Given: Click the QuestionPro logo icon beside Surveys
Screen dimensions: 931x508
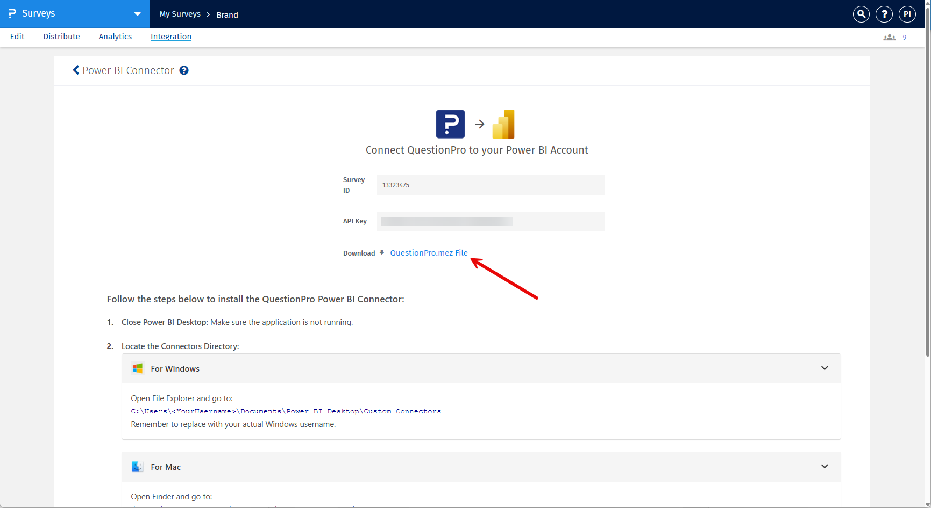Looking at the screenshot, I should pos(12,13).
